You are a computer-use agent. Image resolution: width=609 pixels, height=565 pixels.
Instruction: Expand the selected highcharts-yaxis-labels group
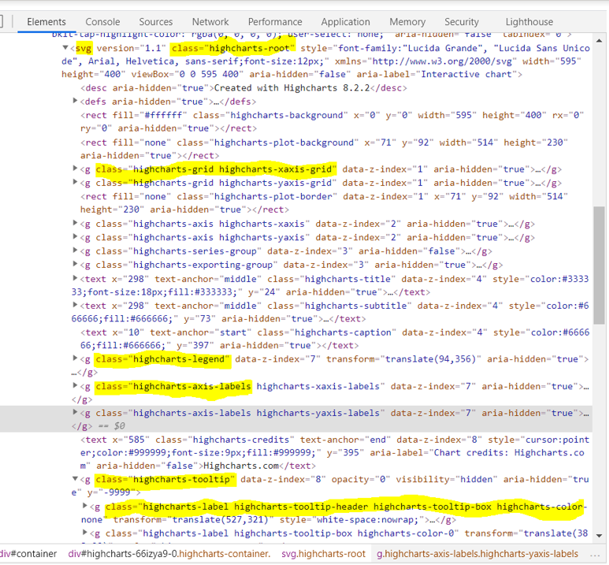coord(76,413)
